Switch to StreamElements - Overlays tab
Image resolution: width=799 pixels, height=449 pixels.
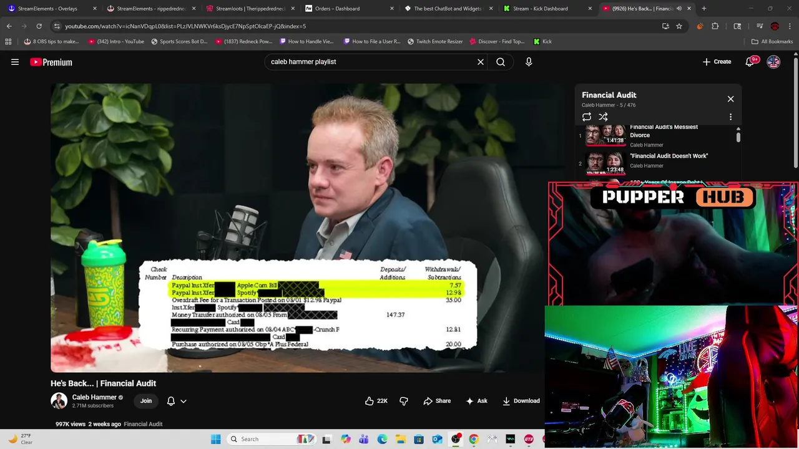click(52, 9)
